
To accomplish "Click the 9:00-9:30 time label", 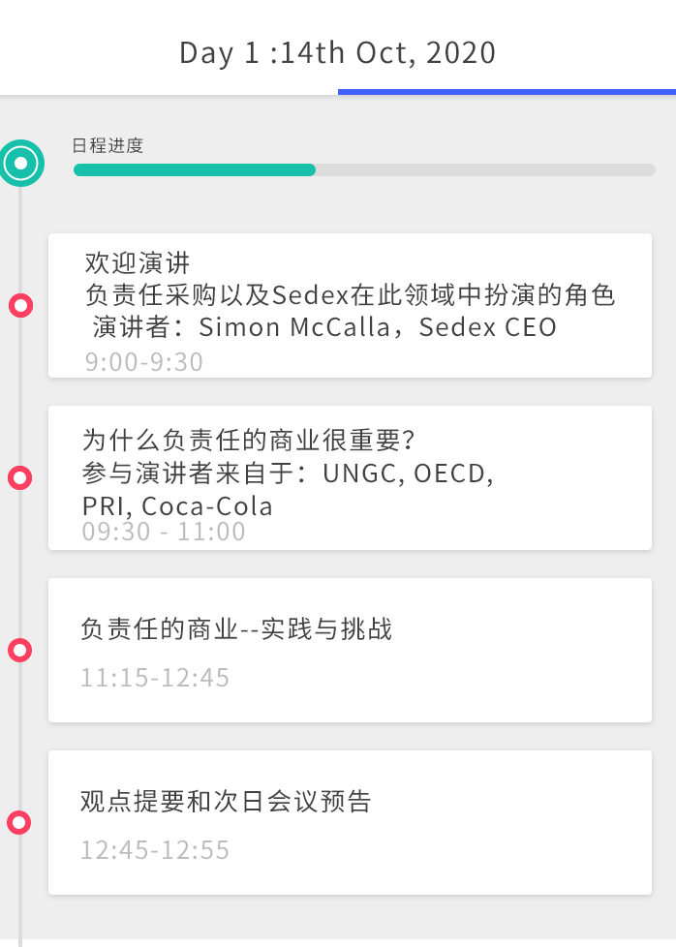I will [x=143, y=362].
